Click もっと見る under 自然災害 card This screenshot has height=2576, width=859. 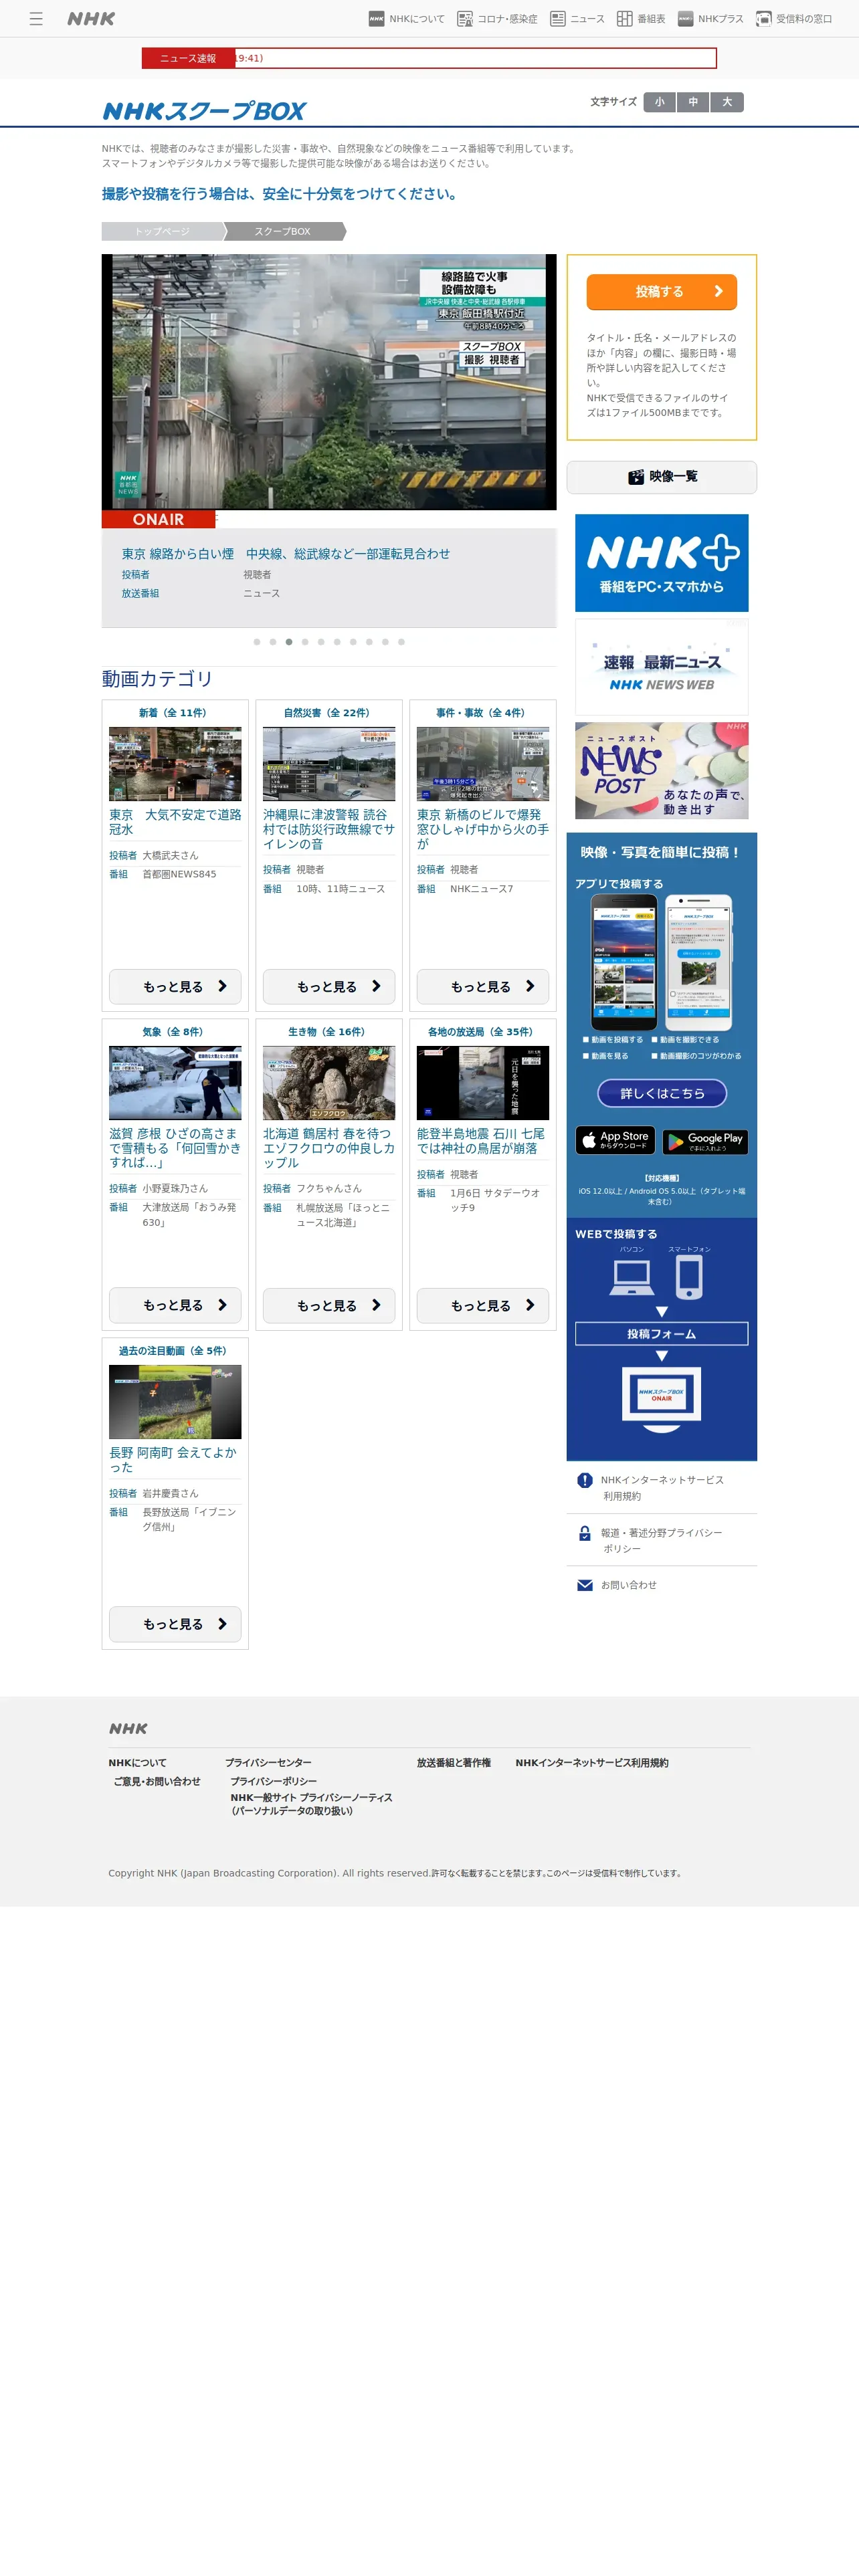point(329,987)
